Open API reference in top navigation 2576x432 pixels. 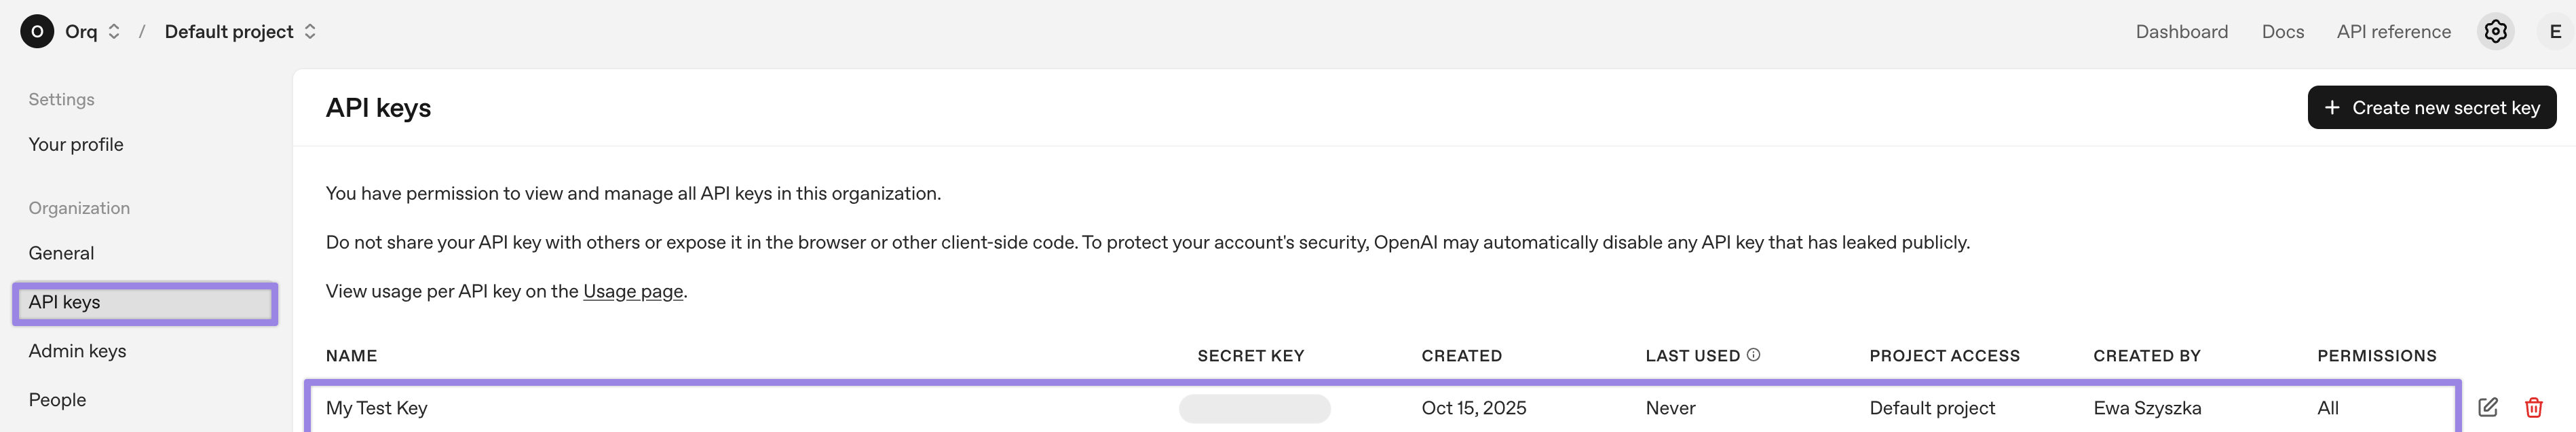[2393, 32]
